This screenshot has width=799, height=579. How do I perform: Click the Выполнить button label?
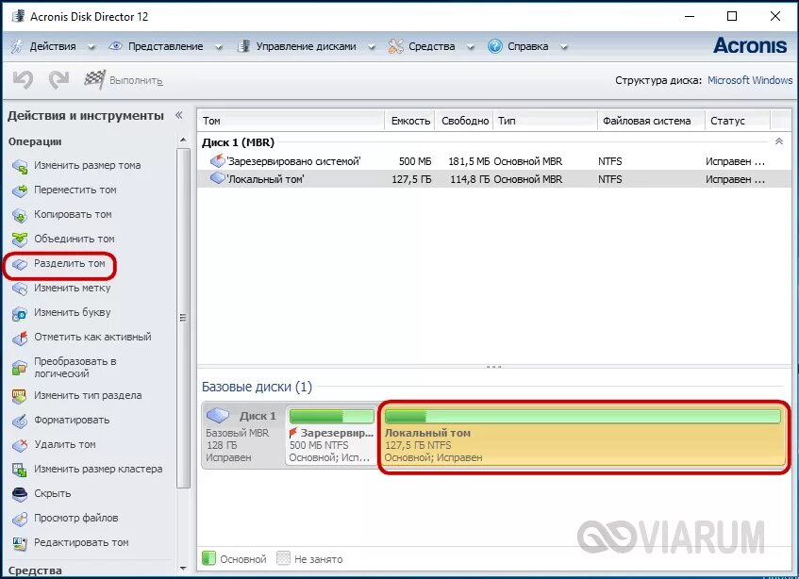(136, 80)
